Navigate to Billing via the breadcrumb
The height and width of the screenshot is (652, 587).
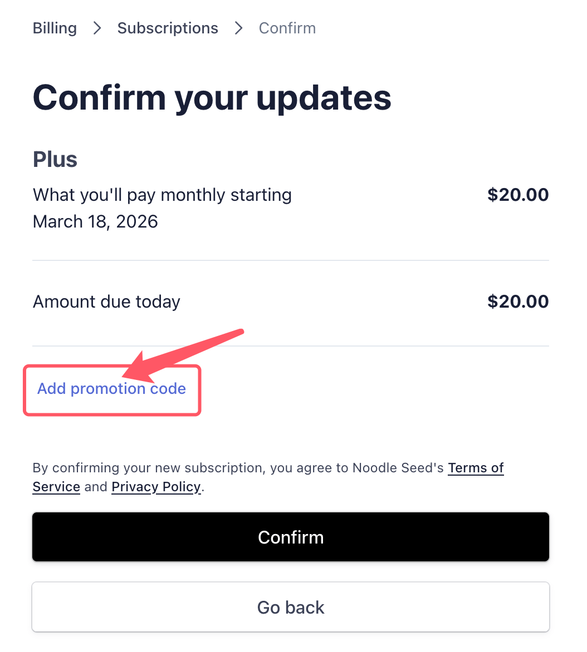click(x=54, y=28)
